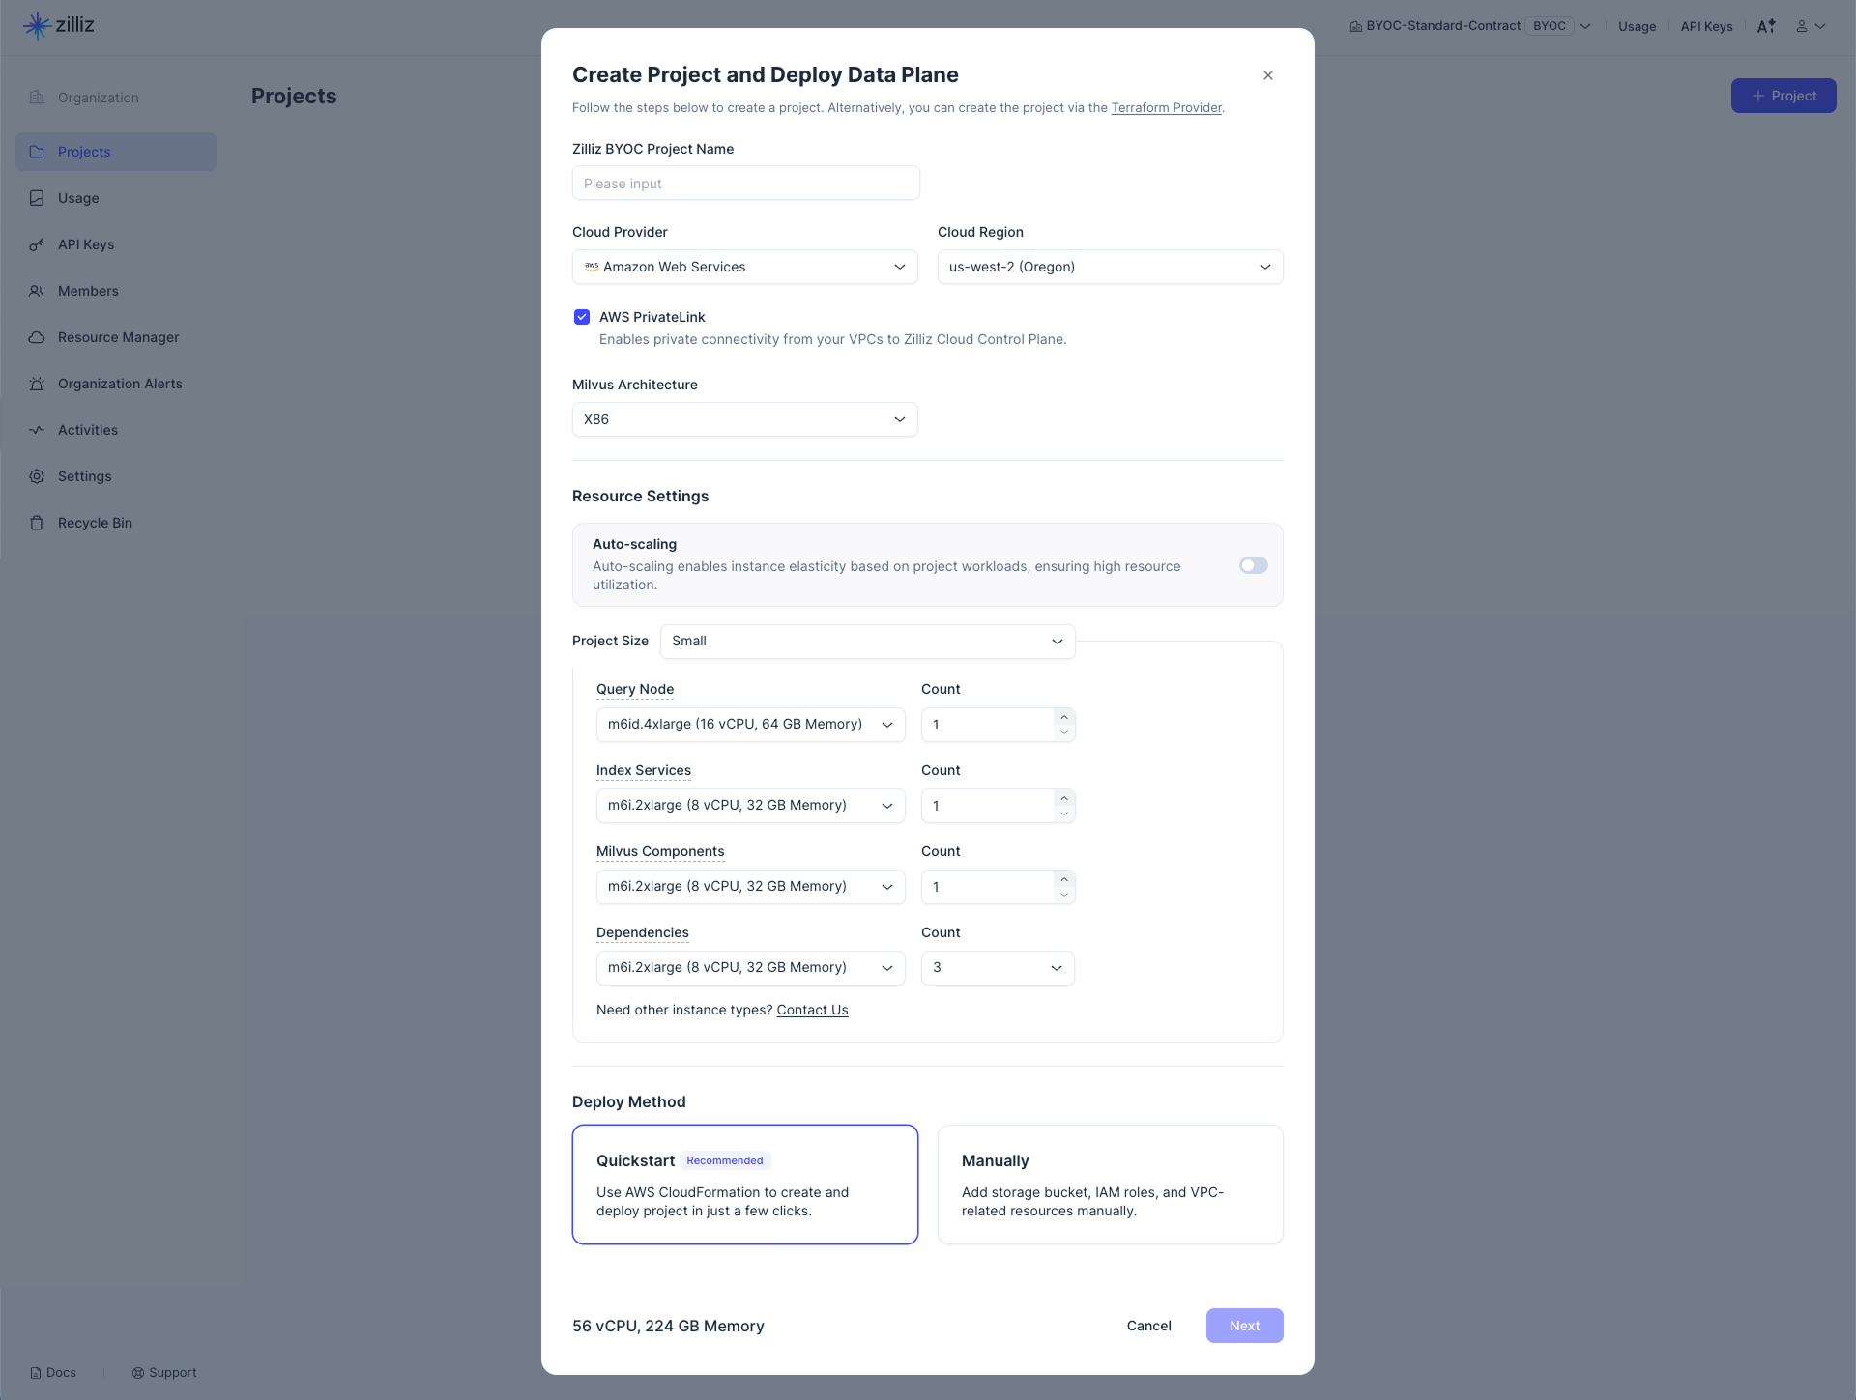1856x1400 pixels.
Task: Expand the Milvus Architecture dropdown
Action: coord(744,419)
